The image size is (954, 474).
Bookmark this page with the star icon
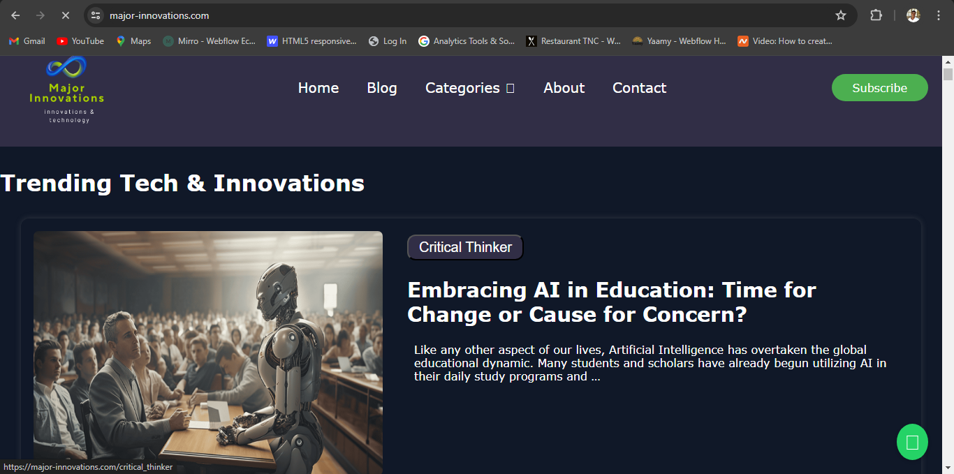click(841, 15)
